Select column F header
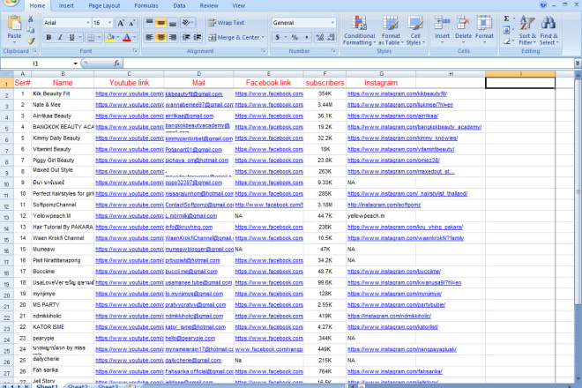The width and height of the screenshot is (582, 388). 325,74
